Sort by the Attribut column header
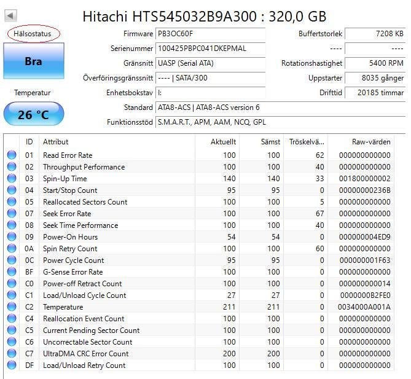411x379 pixels. tap(56, 142)
